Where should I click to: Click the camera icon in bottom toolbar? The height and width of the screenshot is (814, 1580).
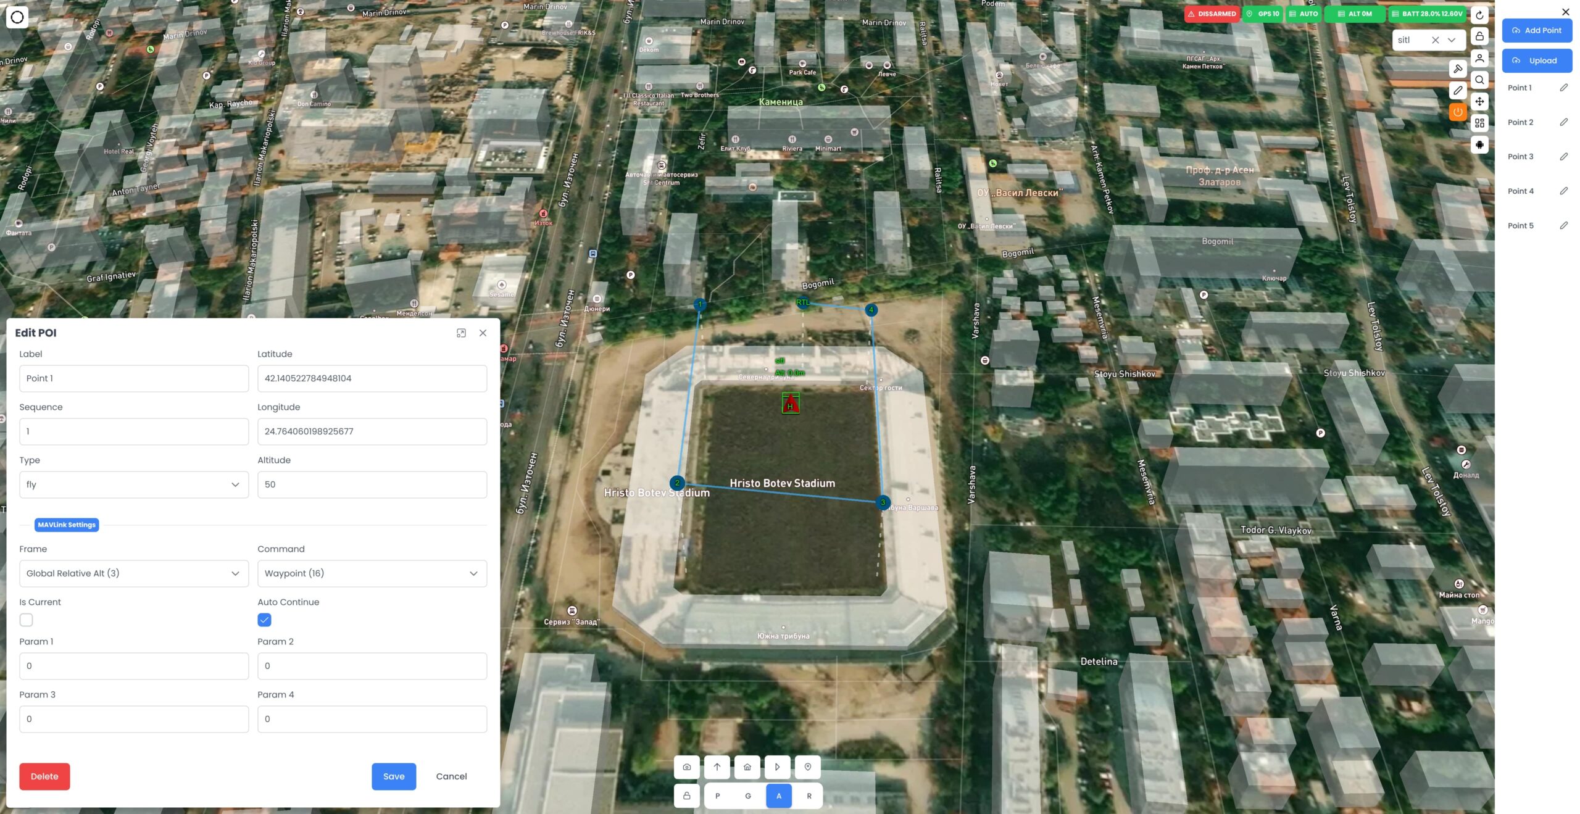click(686, 767)
